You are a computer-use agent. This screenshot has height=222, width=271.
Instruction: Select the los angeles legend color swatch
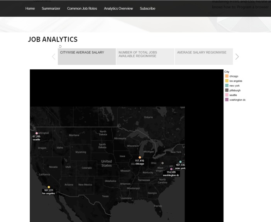pos(227,81)
